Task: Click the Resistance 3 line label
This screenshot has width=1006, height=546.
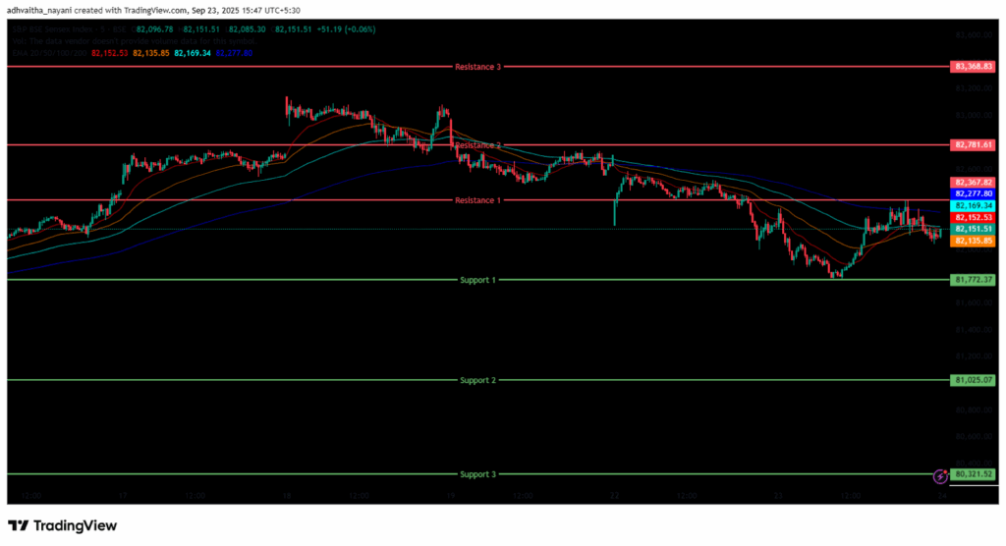Action: pyautogui.click(x=477, y=67)
